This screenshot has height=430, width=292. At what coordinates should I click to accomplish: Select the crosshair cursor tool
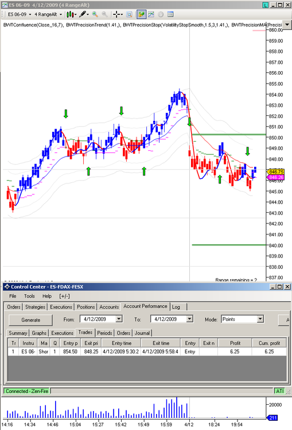point(117,14)
